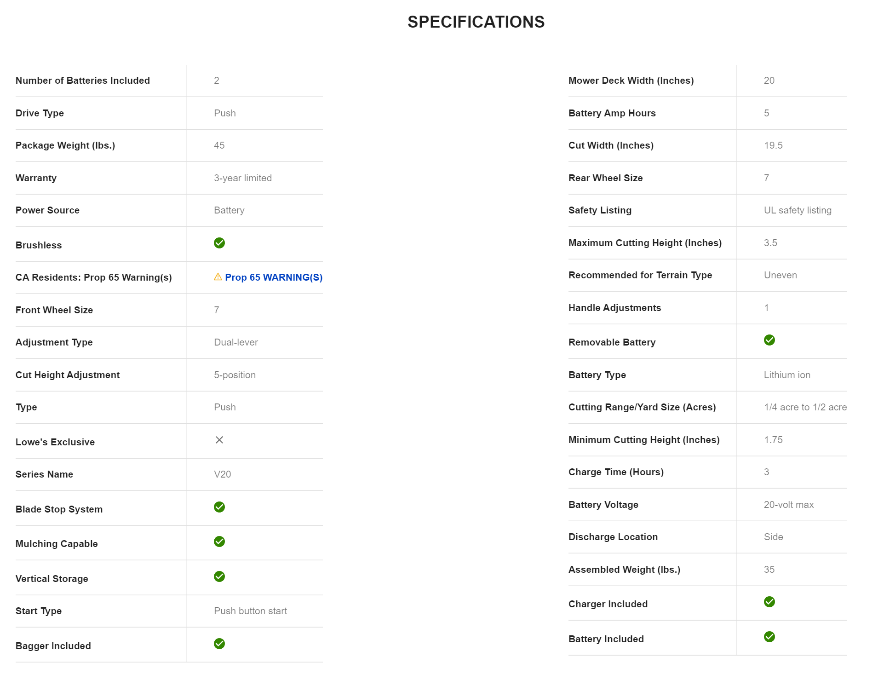Select the Warranty 3-year limited value
This screenshot has height=674, width=884.
pyautogui.click(x=243, y=178)
